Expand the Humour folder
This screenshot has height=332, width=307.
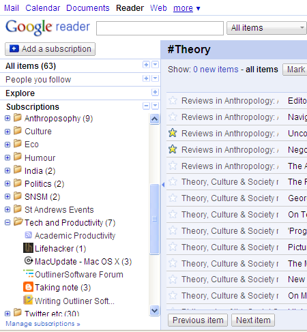(8, 157)
